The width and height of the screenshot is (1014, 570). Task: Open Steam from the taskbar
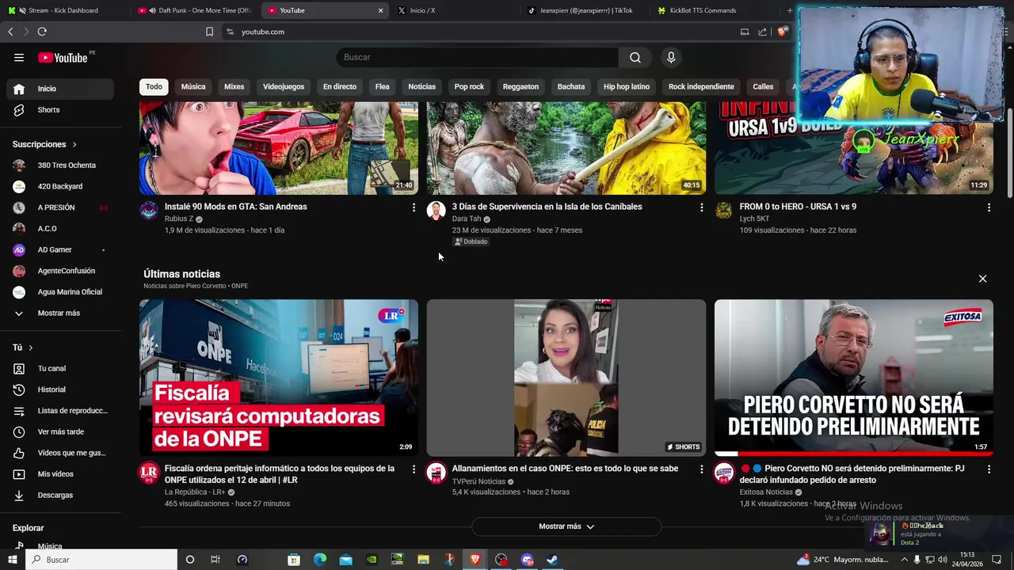[x=552, y=560]
